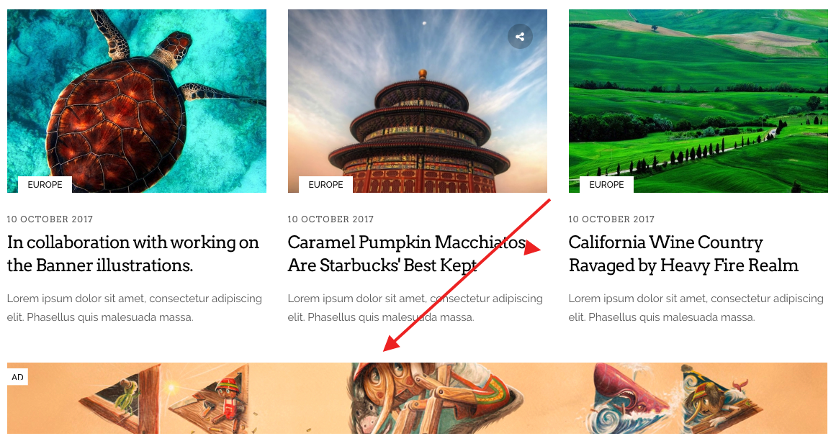Select the EUROPE tag on pagoda post
This screenshot has width=836, height=441.
[x=325, y=184]
